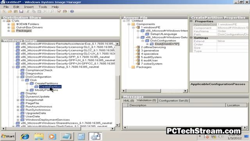Click the New Answer File toolbar icon
Screen dimensions: 250x141
click(x=4, y=11)
